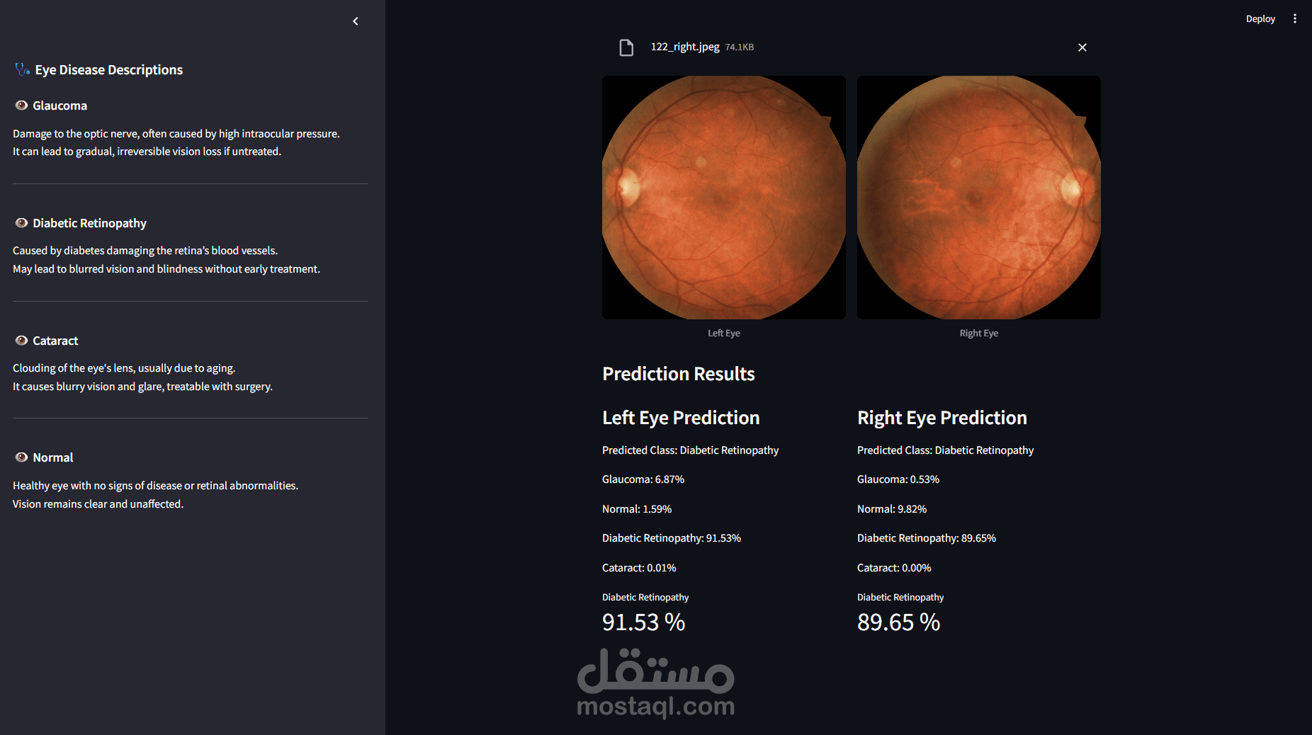Click the Deploy button
The width and height of the screenshot is (1312, 735).
pos(1260,19)
